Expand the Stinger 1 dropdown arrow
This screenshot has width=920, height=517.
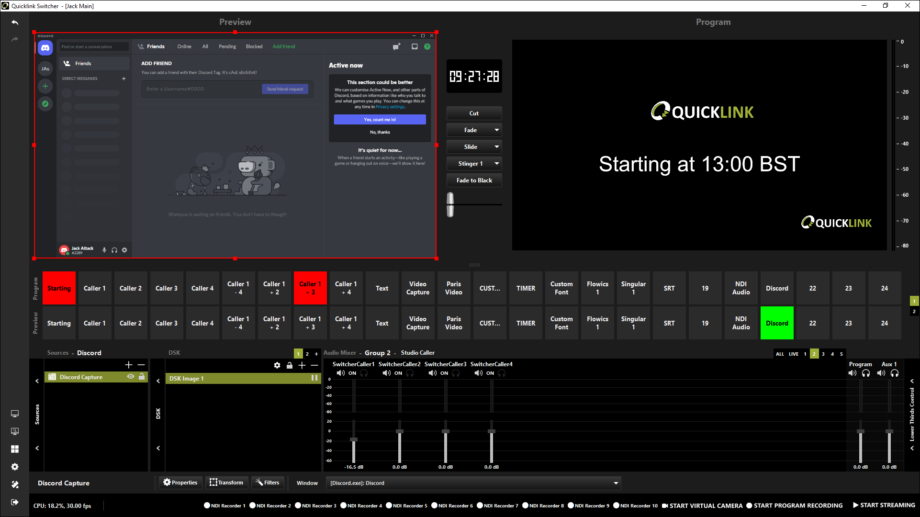(x=496, y=164)
